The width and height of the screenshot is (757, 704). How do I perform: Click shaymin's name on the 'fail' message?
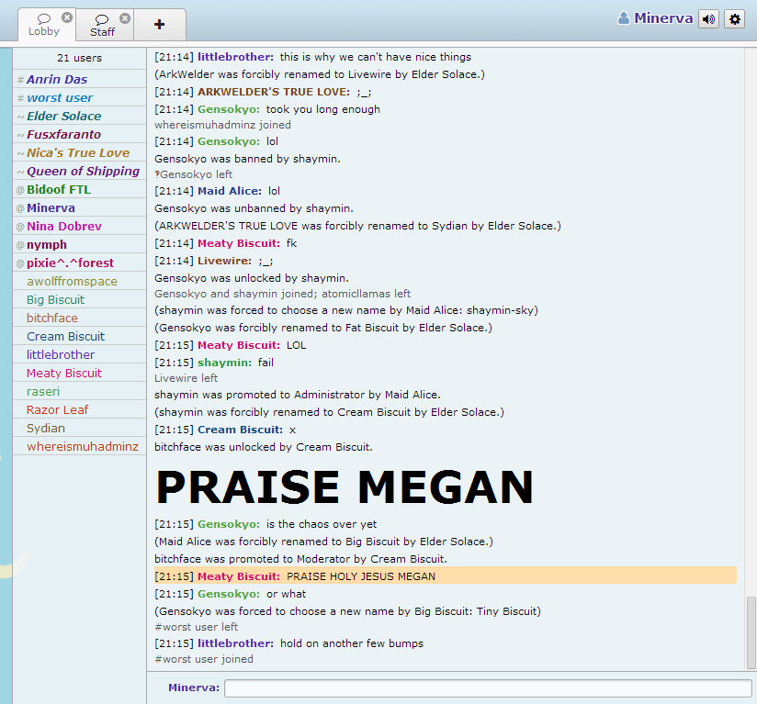click(x=224, y=363)
